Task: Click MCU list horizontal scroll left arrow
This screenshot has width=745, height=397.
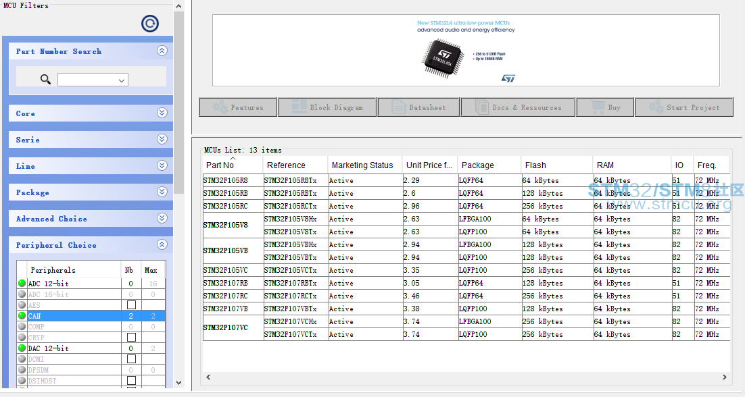Action: point(208,377)
